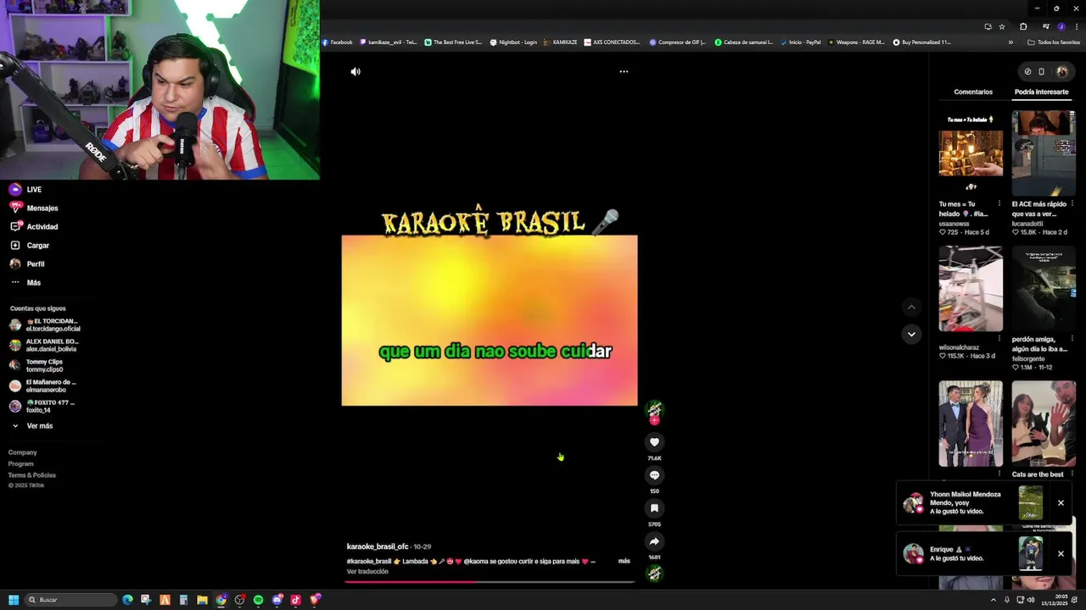Open the Facebook bookmark

point(337,42)
